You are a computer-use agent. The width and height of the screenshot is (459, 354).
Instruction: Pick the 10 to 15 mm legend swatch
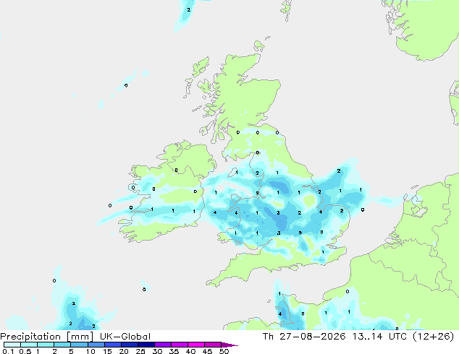click(x=96, y=345)
